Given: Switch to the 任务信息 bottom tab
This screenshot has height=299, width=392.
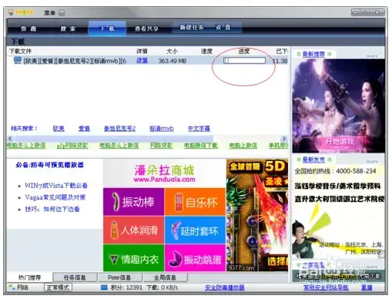Looking at the screenshot, I should coord(75,277).
